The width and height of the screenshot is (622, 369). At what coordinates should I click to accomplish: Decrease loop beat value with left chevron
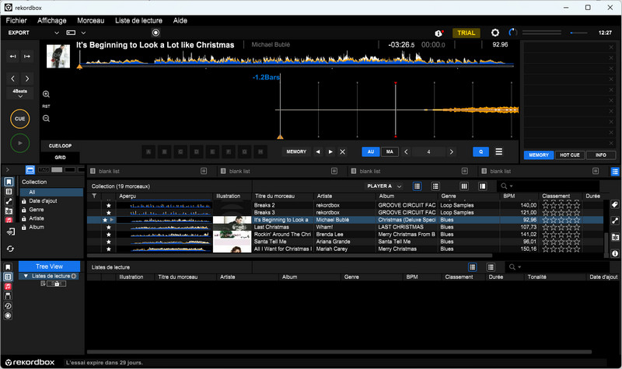point(406,151)
